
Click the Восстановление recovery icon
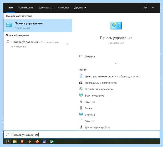81,95
